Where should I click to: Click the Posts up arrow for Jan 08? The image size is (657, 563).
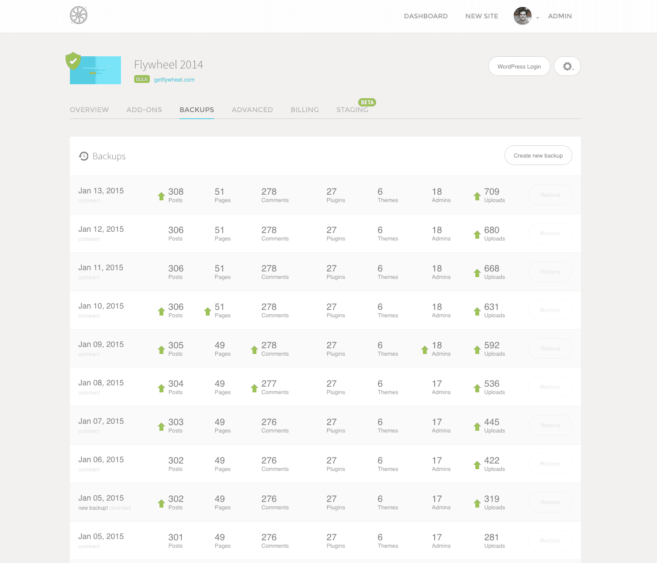tap(161, 388)
